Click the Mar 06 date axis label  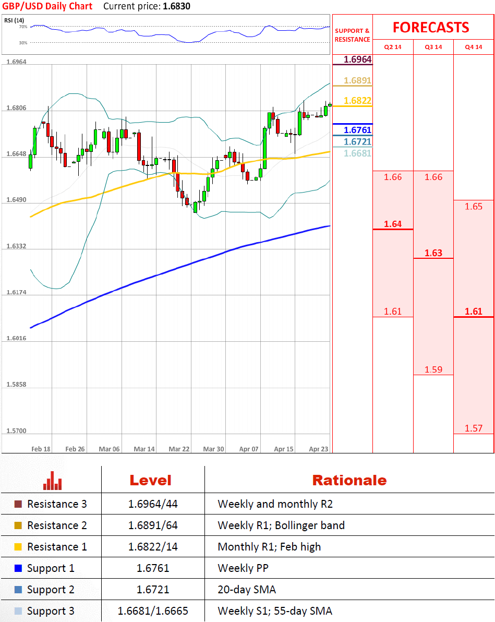pos(109,449)
